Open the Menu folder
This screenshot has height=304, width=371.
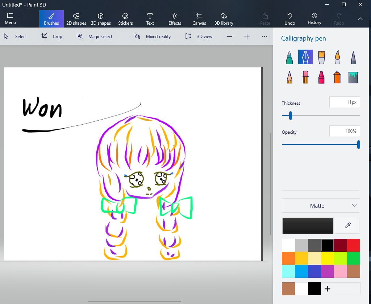tap(10, 19)
